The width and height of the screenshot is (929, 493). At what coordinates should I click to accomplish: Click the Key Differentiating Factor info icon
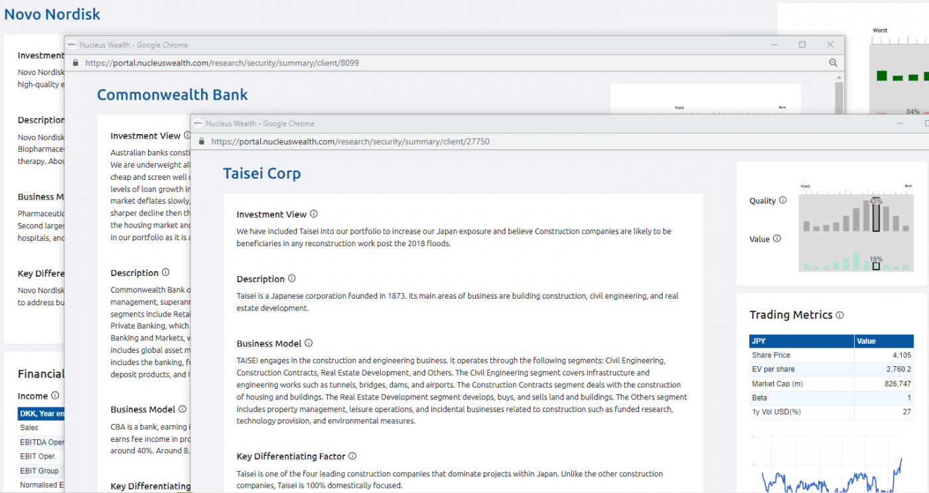(x=352, y=456)
